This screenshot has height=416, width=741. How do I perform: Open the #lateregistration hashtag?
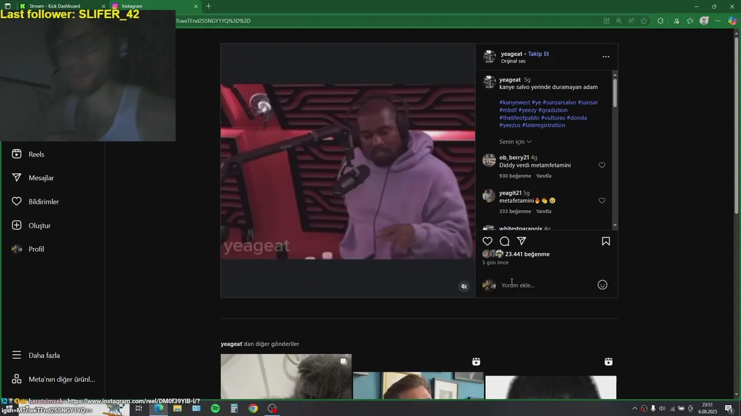coord(543,125)
